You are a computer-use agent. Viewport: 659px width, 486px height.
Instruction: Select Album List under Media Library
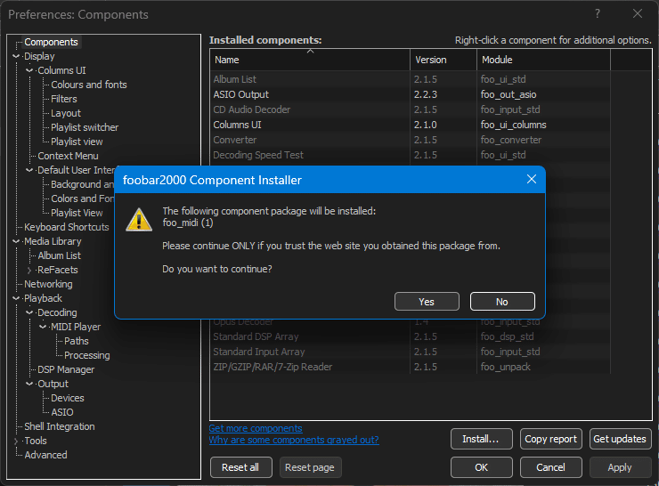click(x=60, y=255)
